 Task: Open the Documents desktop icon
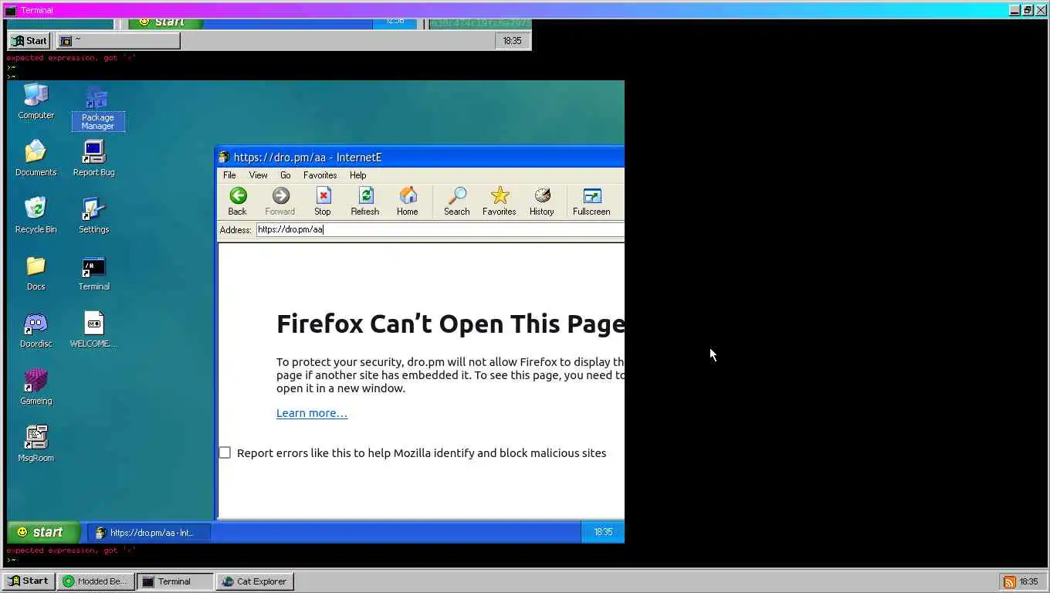coord(36,158)
